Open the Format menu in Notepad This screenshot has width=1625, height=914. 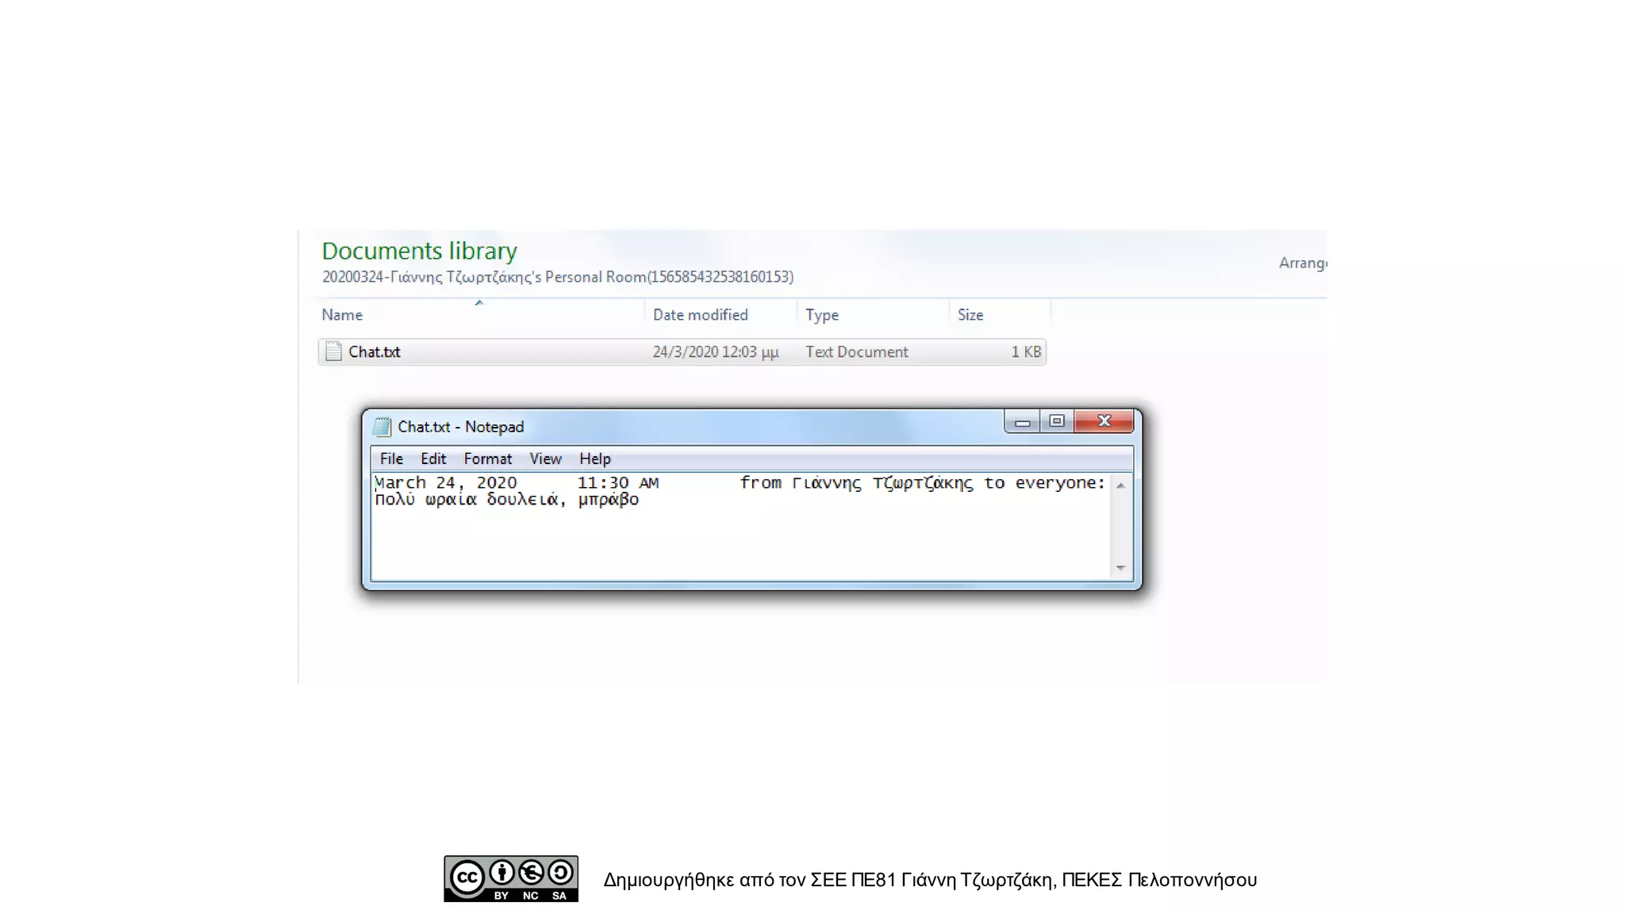487,459
